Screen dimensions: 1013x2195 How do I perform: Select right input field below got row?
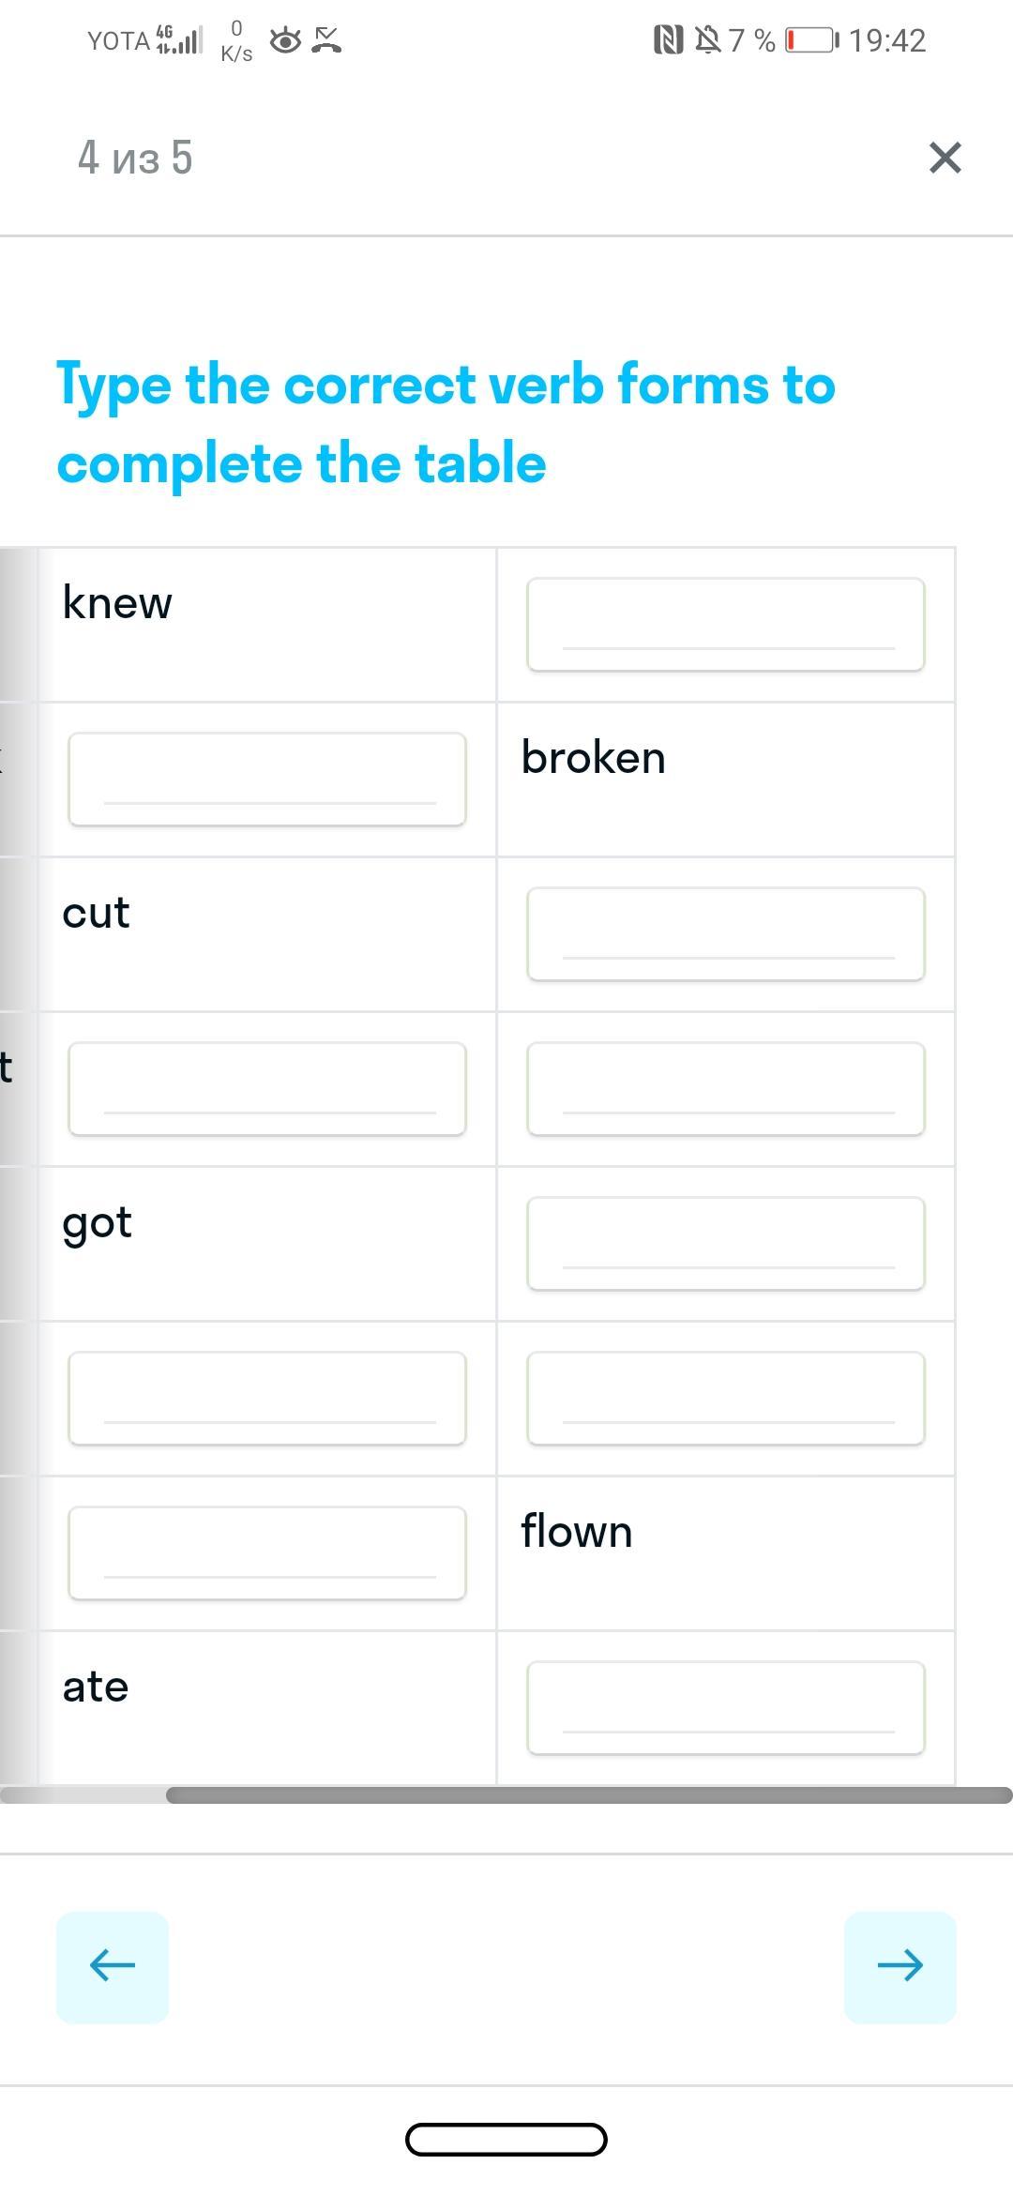point(726,1399)
